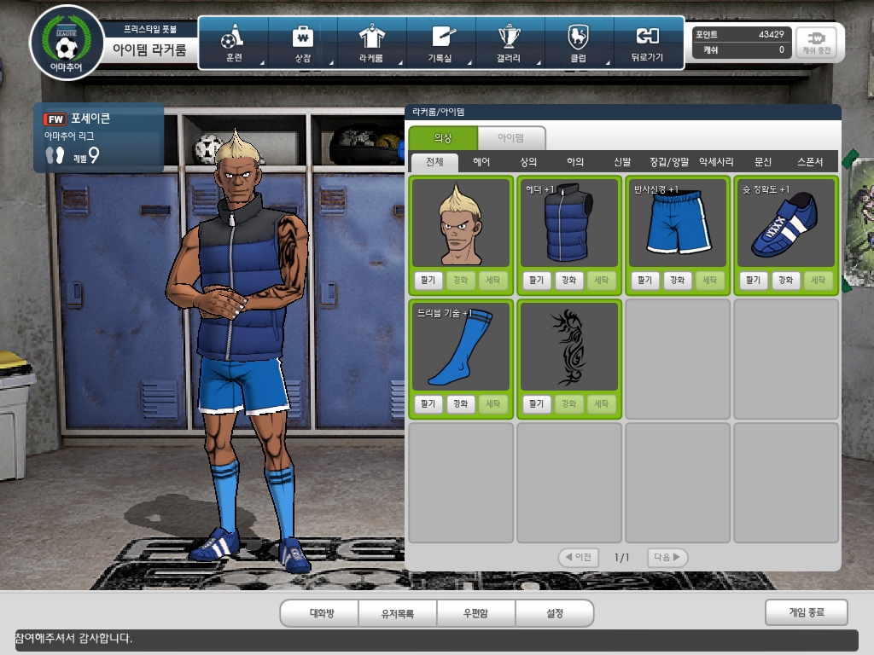Select the 문신 tattoo category tab
The height and width of the screenshot is (655, 874).
click(762, 162)
